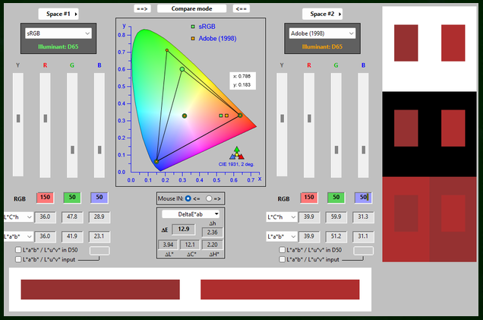Screen dimensions: 483x320
Task: Click the ΔL* value 3.94
Action: click(168, 245)
